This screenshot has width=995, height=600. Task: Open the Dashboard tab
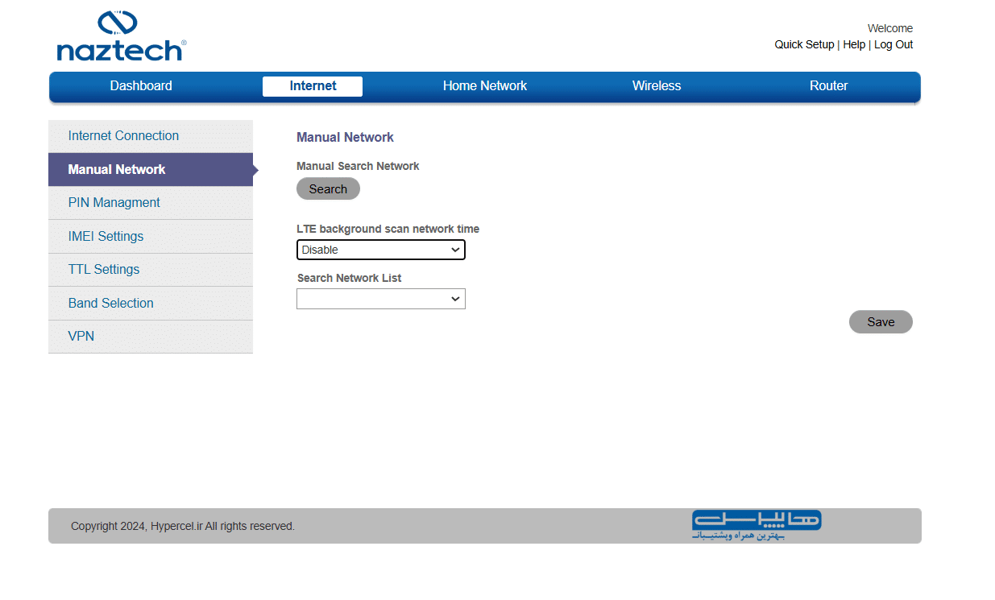[141, 86]
